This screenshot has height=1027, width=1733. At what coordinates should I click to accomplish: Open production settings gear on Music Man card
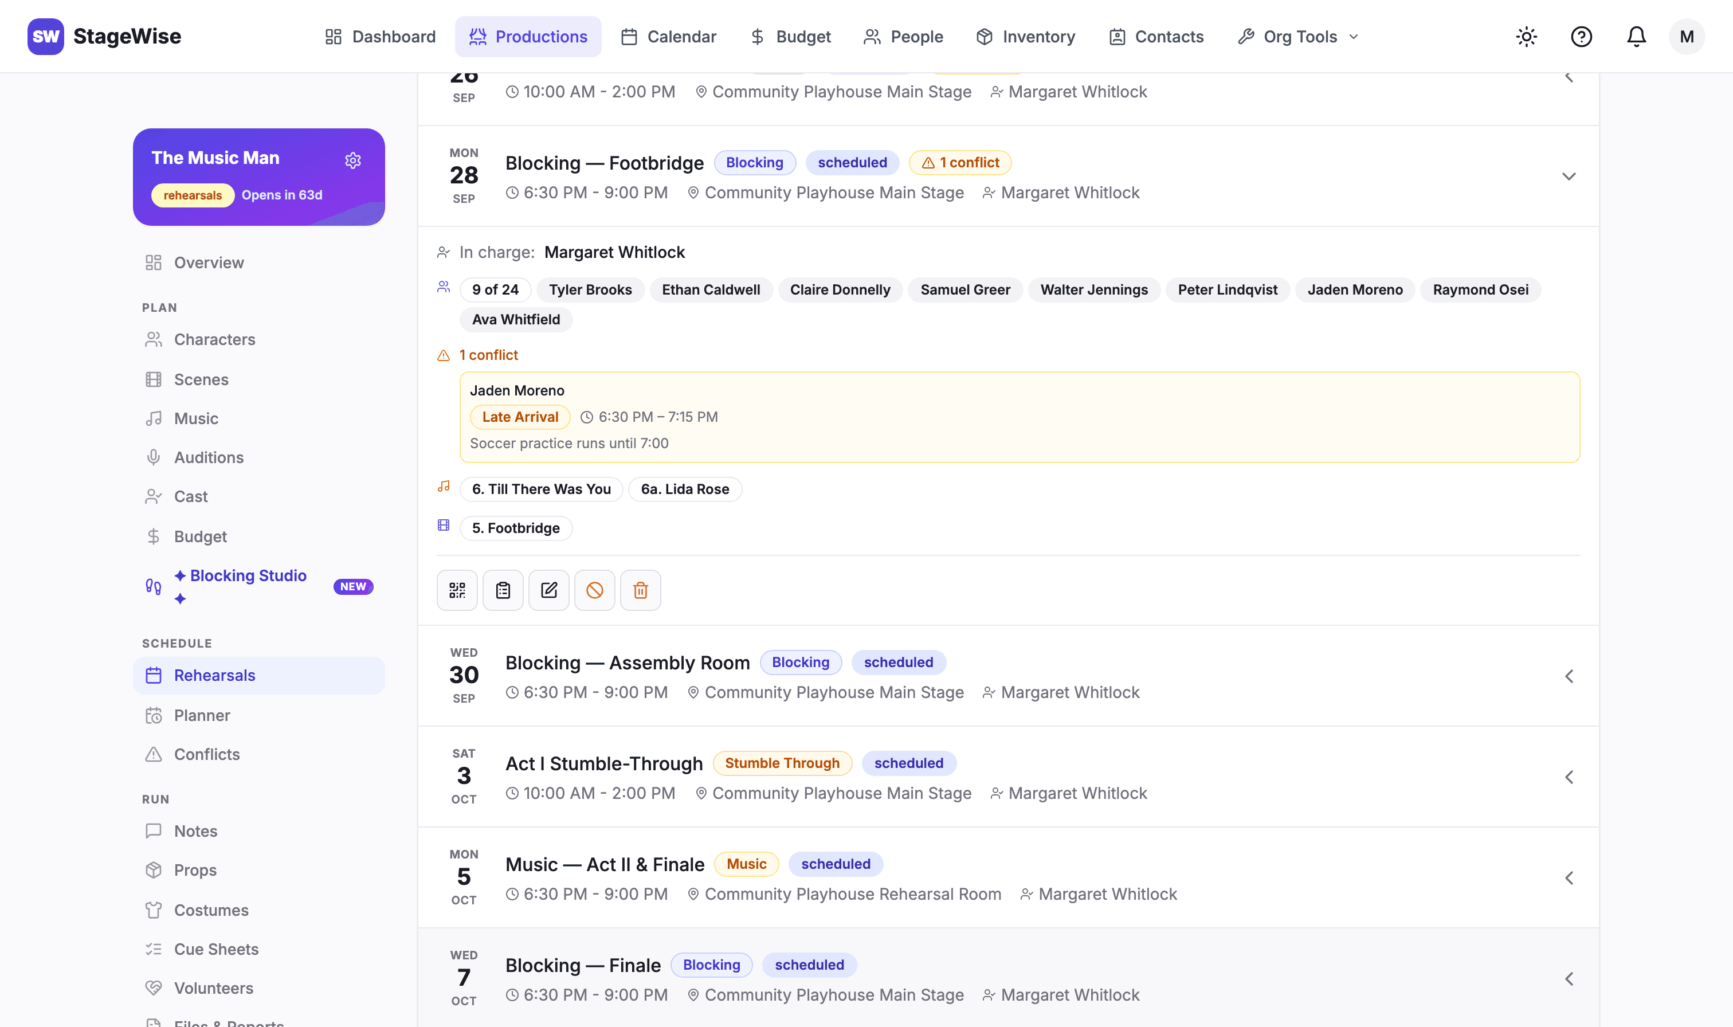(x=353, y=160)
